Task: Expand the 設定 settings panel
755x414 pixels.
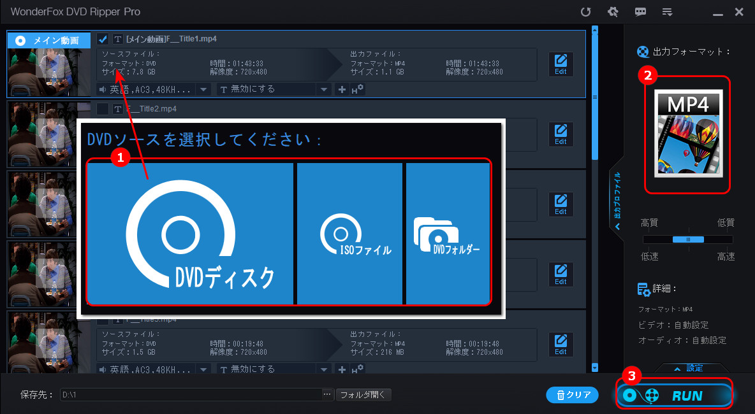Action: [689, 368]
